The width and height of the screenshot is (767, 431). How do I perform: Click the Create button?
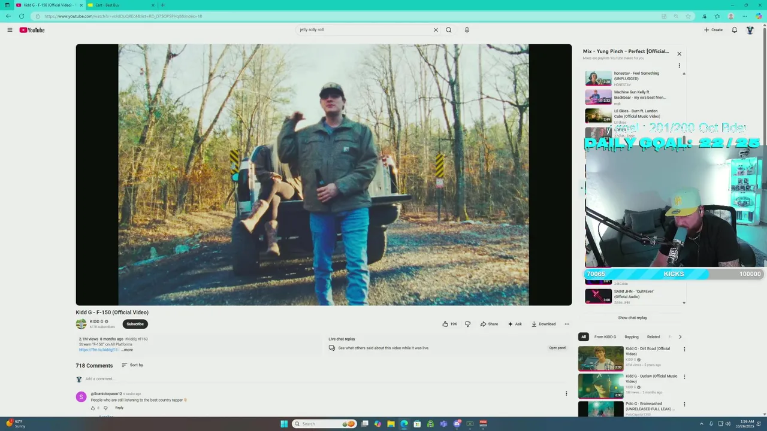713,30
